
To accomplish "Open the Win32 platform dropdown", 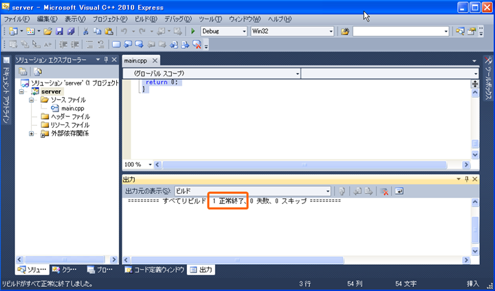I will (331, 31).
